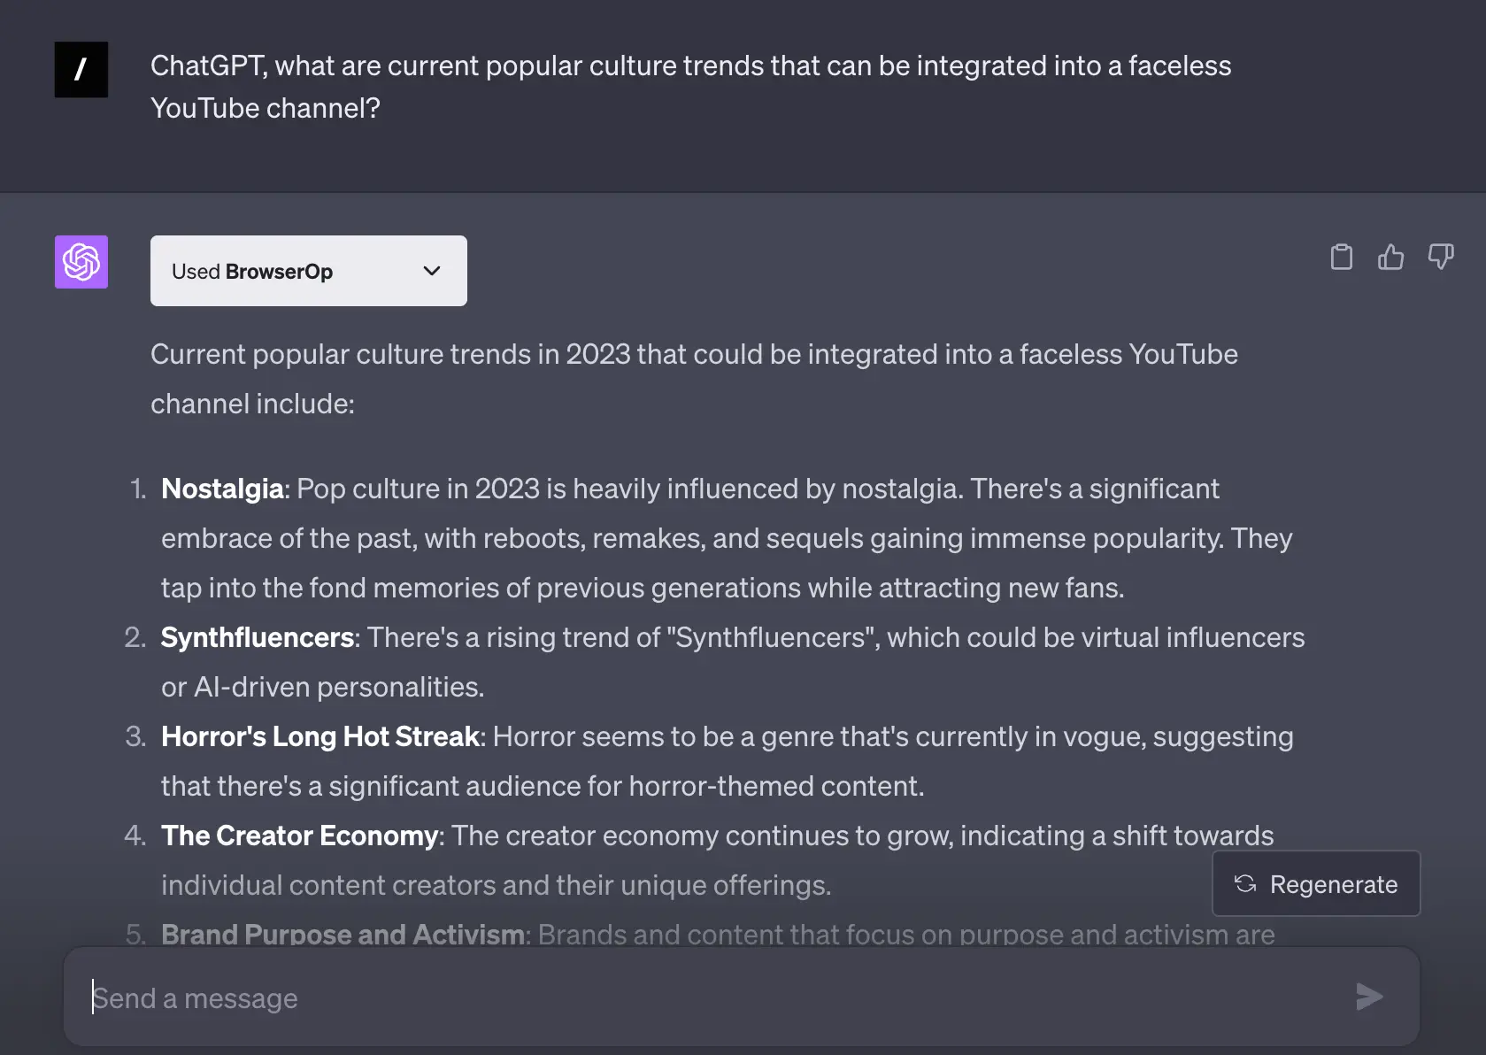Viewport: 1486px width, 1055px height.
Task: Click Brand Purpose and Activism heading
Action: (343, 935)
